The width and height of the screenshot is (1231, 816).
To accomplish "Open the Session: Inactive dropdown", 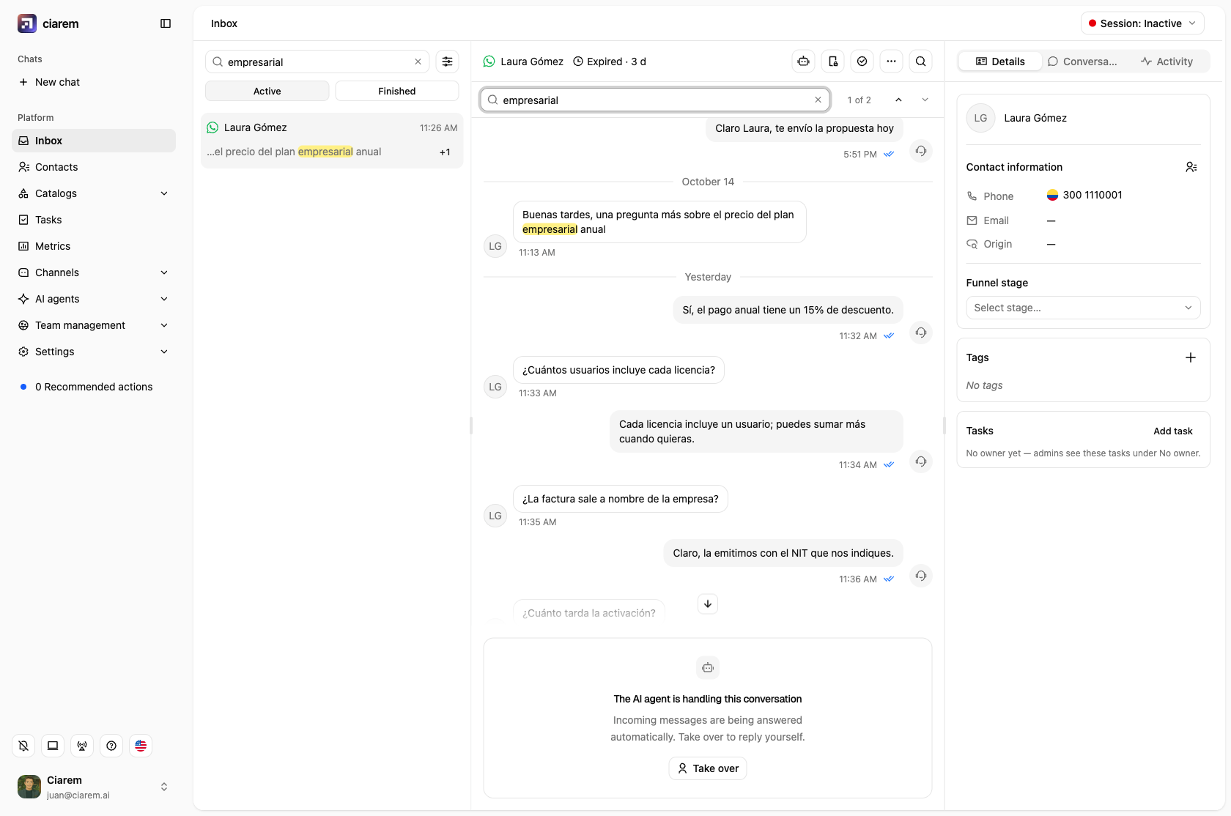I will click(1142, 23).
